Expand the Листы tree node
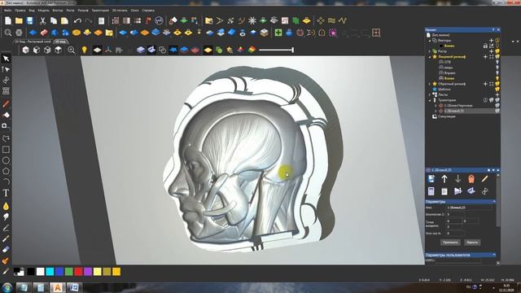The image size is (521, 293). pyautogui.click(x=430, y=94)
